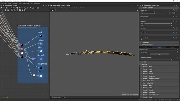
Task: Click the Random Seed slider handle
Action: coord(141,40)
